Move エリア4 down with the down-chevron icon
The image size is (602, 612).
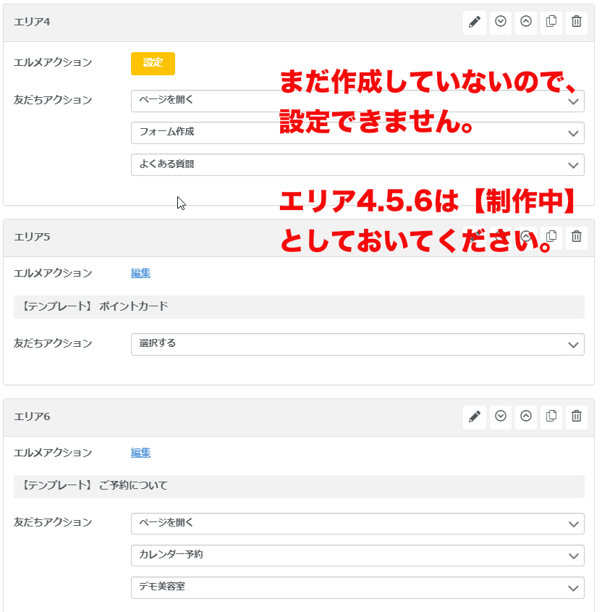coord(500,22)
